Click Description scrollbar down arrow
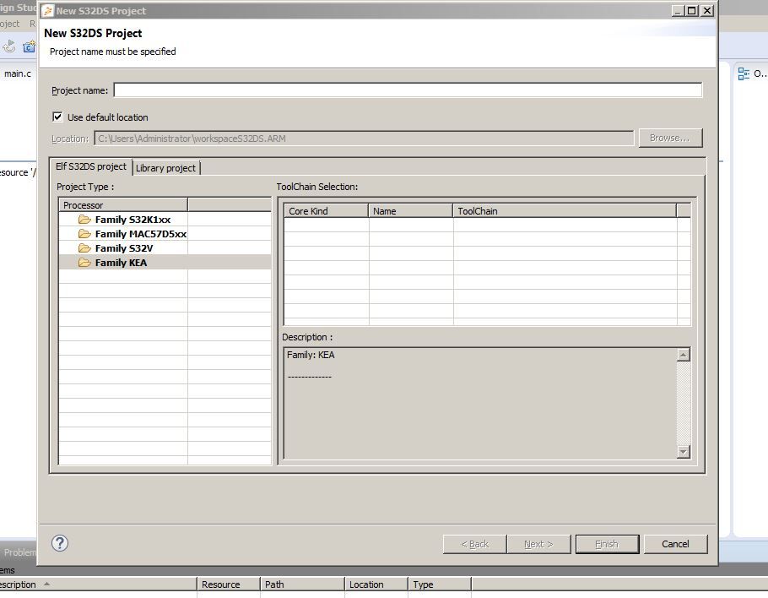 [684, 451]
